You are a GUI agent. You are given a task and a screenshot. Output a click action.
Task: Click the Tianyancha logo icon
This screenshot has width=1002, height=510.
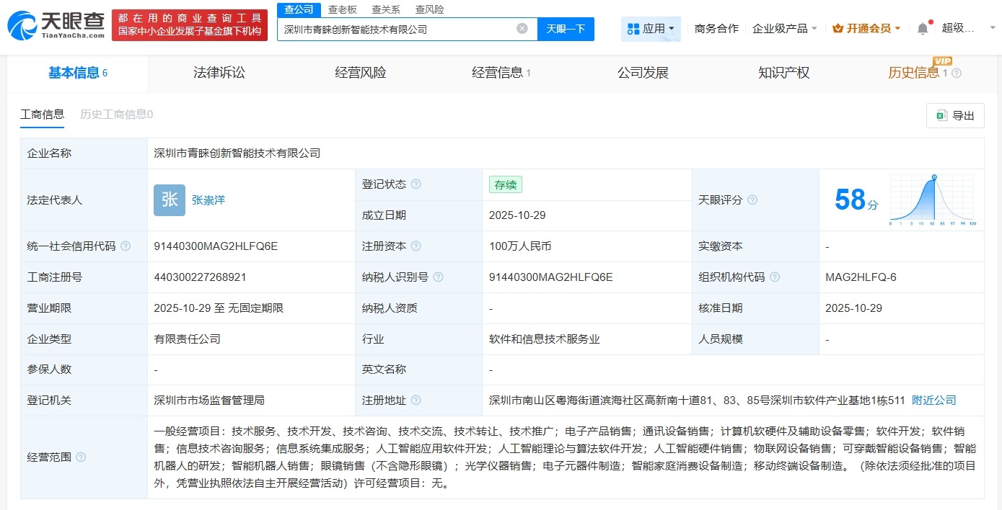click(24, 23)
